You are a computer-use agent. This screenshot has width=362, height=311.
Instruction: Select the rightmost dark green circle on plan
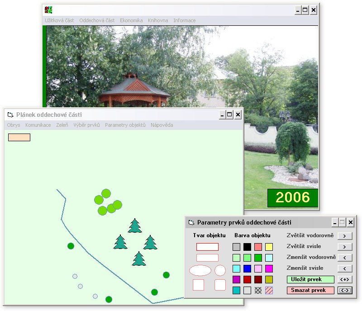click(166, 275)
